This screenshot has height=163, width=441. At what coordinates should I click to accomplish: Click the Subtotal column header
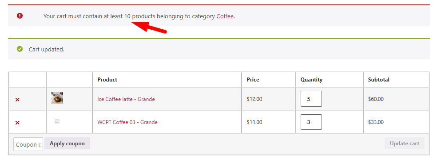point(378,80)
